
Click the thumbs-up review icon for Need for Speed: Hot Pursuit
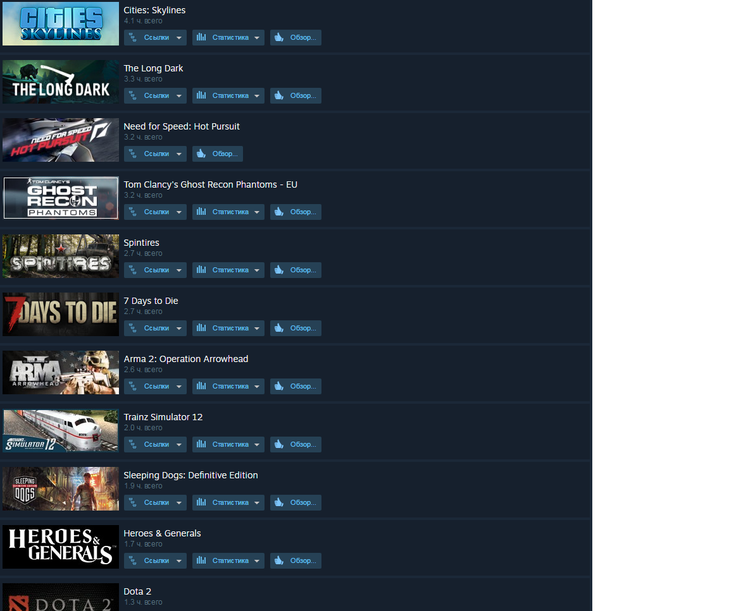(x=201, y=154)
